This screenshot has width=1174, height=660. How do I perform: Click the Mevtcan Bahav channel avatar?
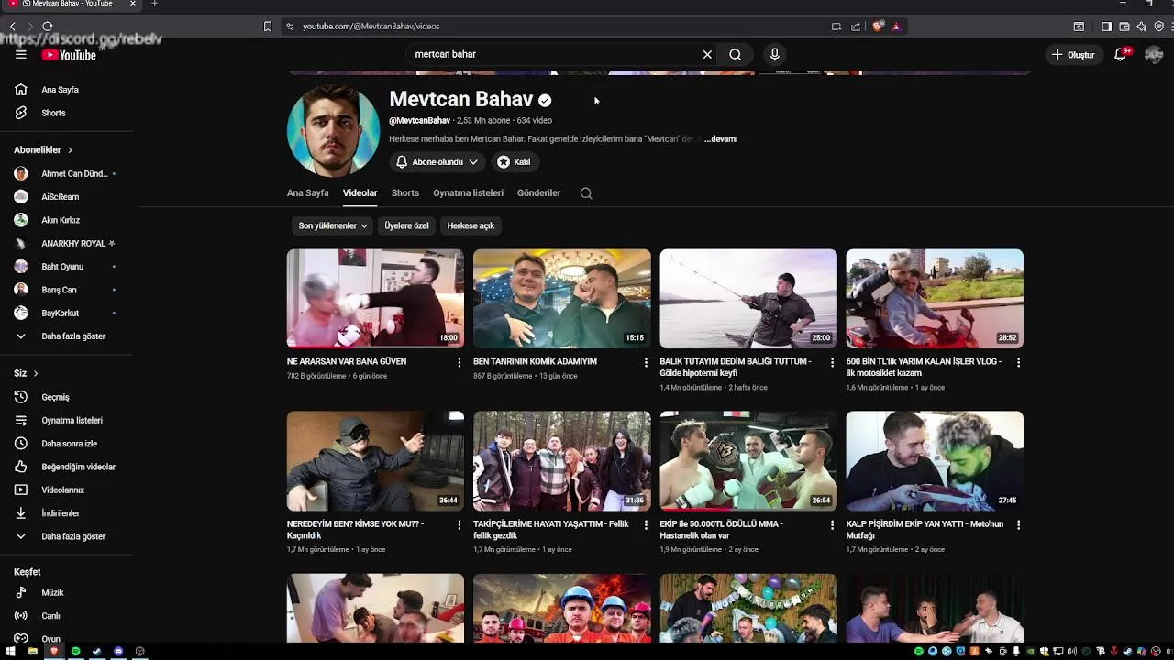tap(333, 130)
